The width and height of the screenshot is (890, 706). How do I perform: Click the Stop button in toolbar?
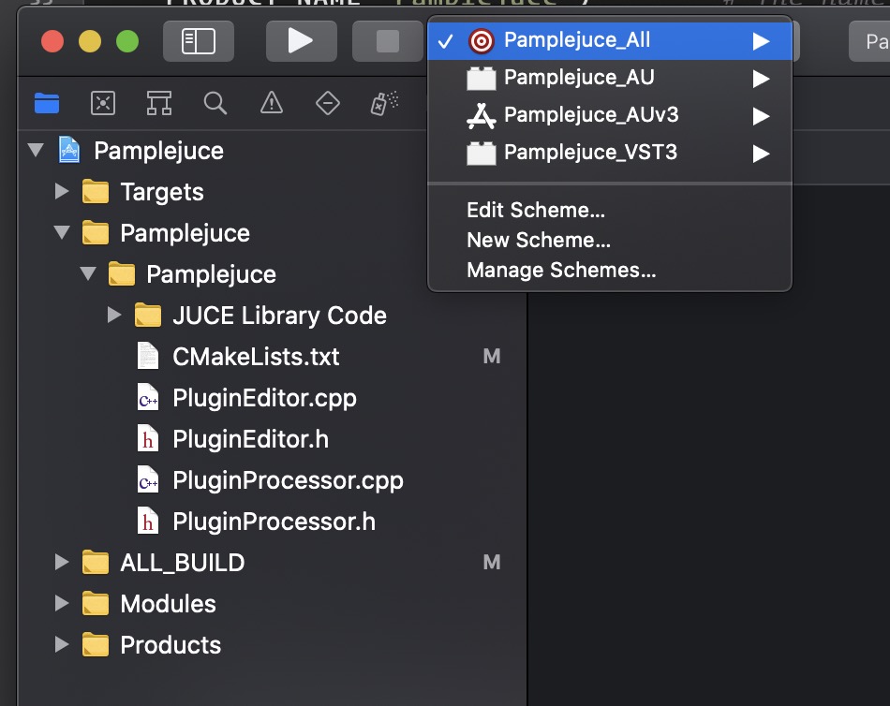click(387, 40)
